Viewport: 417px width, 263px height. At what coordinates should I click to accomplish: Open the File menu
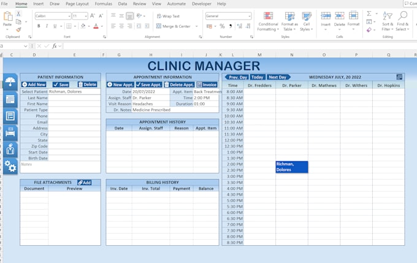4,4
